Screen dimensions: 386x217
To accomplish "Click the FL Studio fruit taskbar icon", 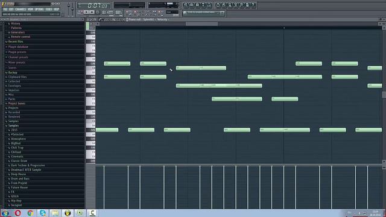I will (x=68, y=213).
